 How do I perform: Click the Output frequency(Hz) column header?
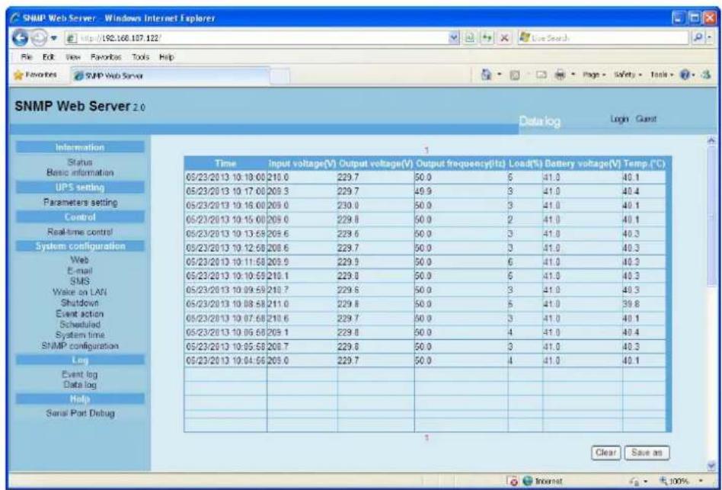[461, 163]
